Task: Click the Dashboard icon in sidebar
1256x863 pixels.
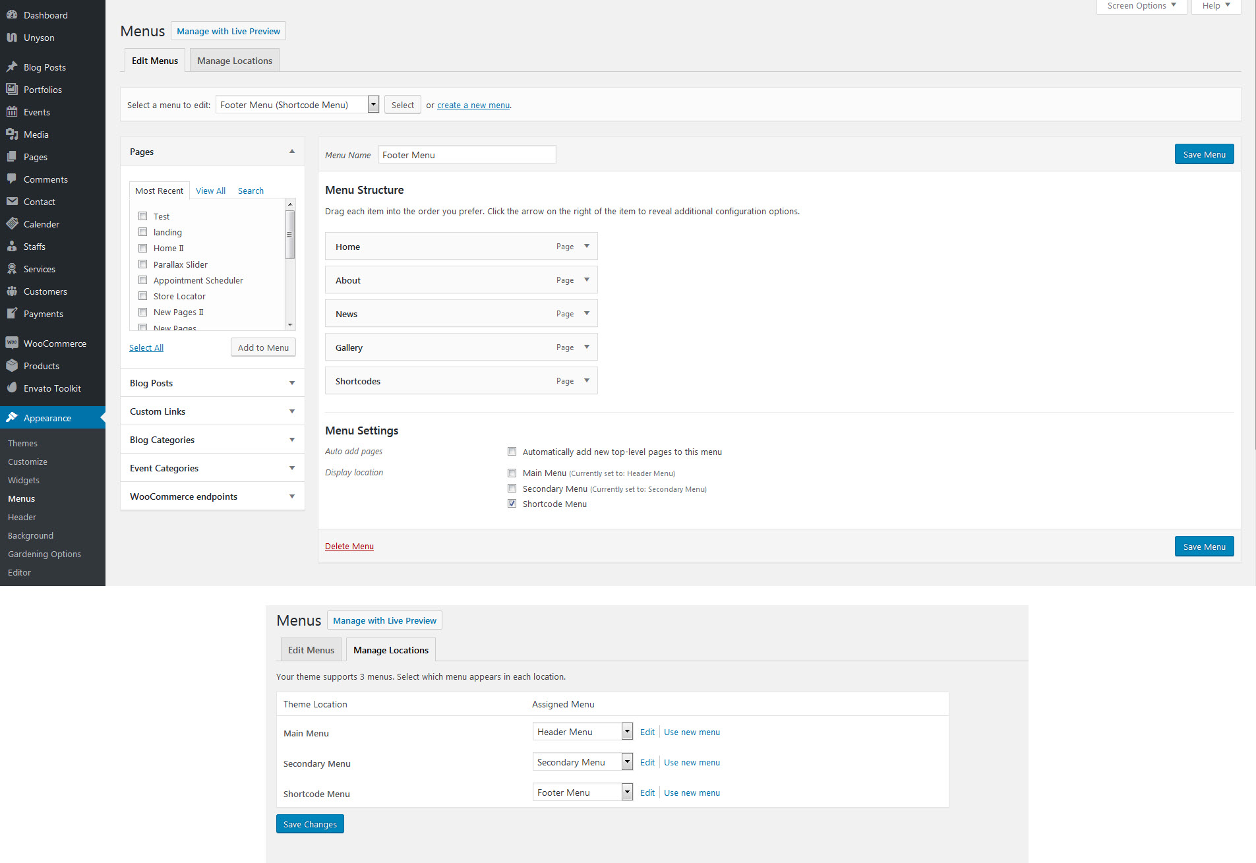Action: click(12, 15)
